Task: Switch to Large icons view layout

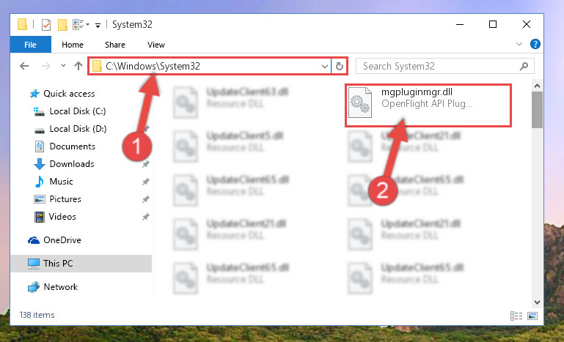Action: pos(532,316)
